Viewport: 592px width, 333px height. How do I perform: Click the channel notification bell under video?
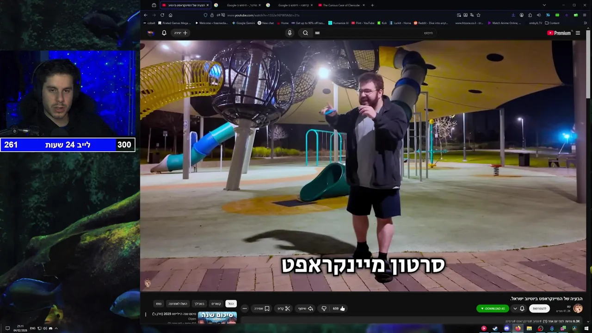(x=522, y=308)
